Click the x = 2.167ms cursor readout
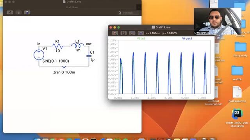This screenshot has width=250, height=140. tap(152, 33)
